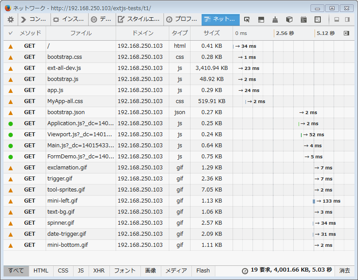Toggle the すべて (All) filter

click(16, 271)
